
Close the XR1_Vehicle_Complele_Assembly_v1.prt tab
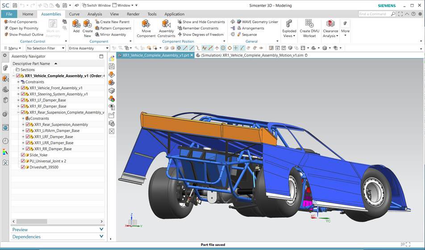click(x=192, y=55)
